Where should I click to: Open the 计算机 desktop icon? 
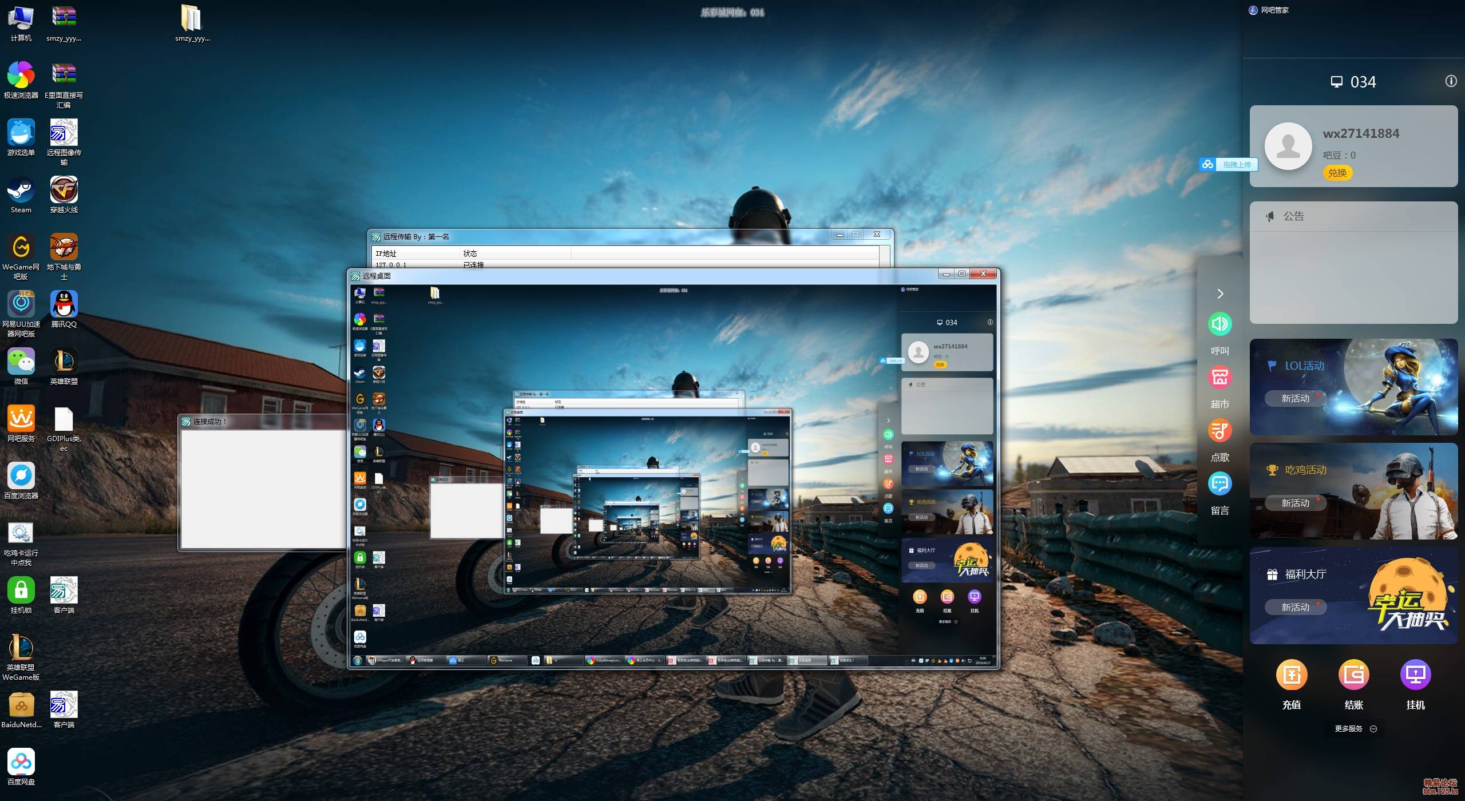point(21,23)
